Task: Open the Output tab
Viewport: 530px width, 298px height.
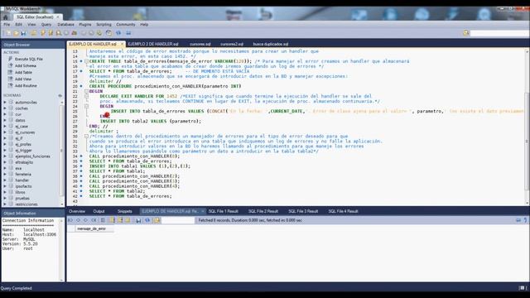Action: 99,211
